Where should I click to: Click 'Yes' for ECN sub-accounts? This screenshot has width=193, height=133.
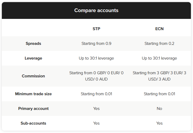(x=159, y=123)
